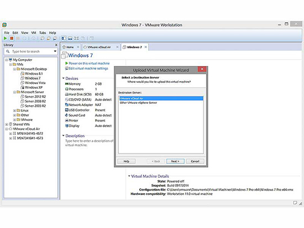The width and height of the screenshot is (304, 228).
Task: Click the Memory device icon
Action: (67, 84)
